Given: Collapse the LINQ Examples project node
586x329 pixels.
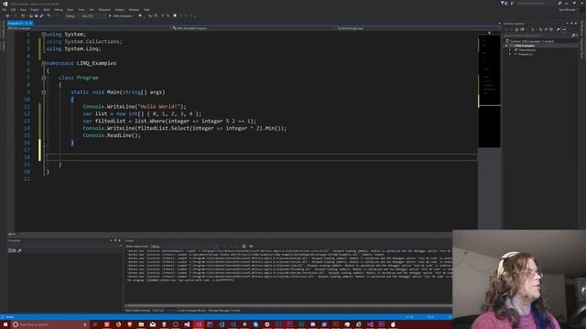Looking at the screenshot, I should (x=506, y=46).
